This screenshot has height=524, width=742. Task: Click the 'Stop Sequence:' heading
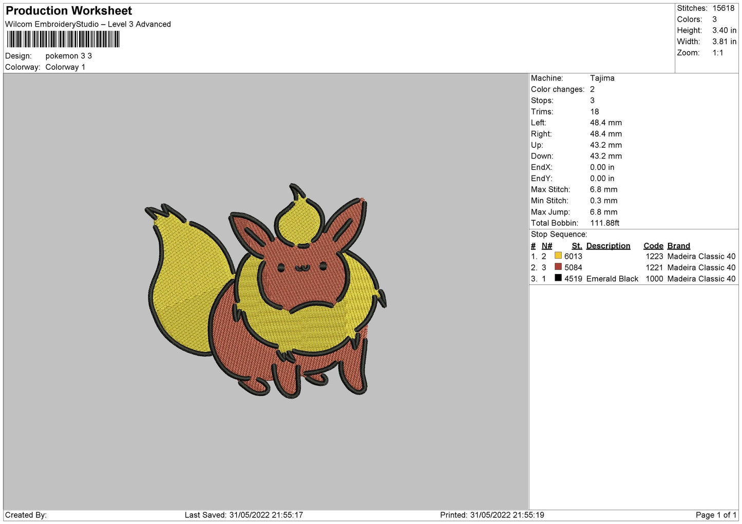(559, 235)
